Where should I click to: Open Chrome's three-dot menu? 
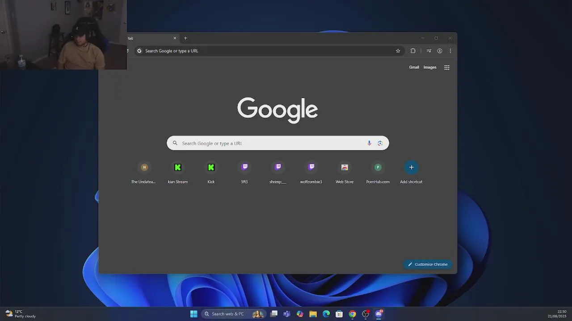pos(450,51)
